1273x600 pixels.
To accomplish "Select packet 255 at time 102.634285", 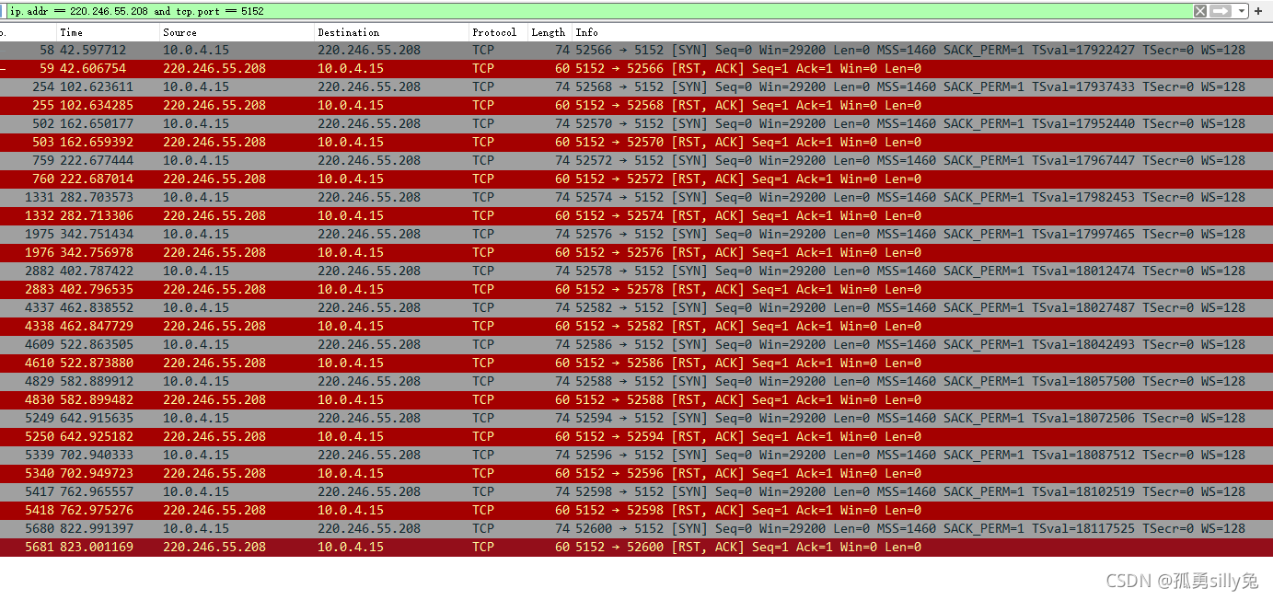I will pos(636,105).
